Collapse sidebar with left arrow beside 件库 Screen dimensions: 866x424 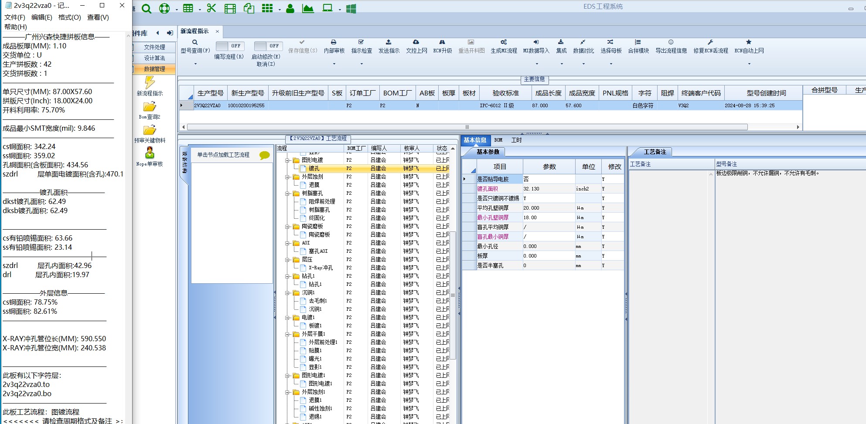tap(157, 33)
